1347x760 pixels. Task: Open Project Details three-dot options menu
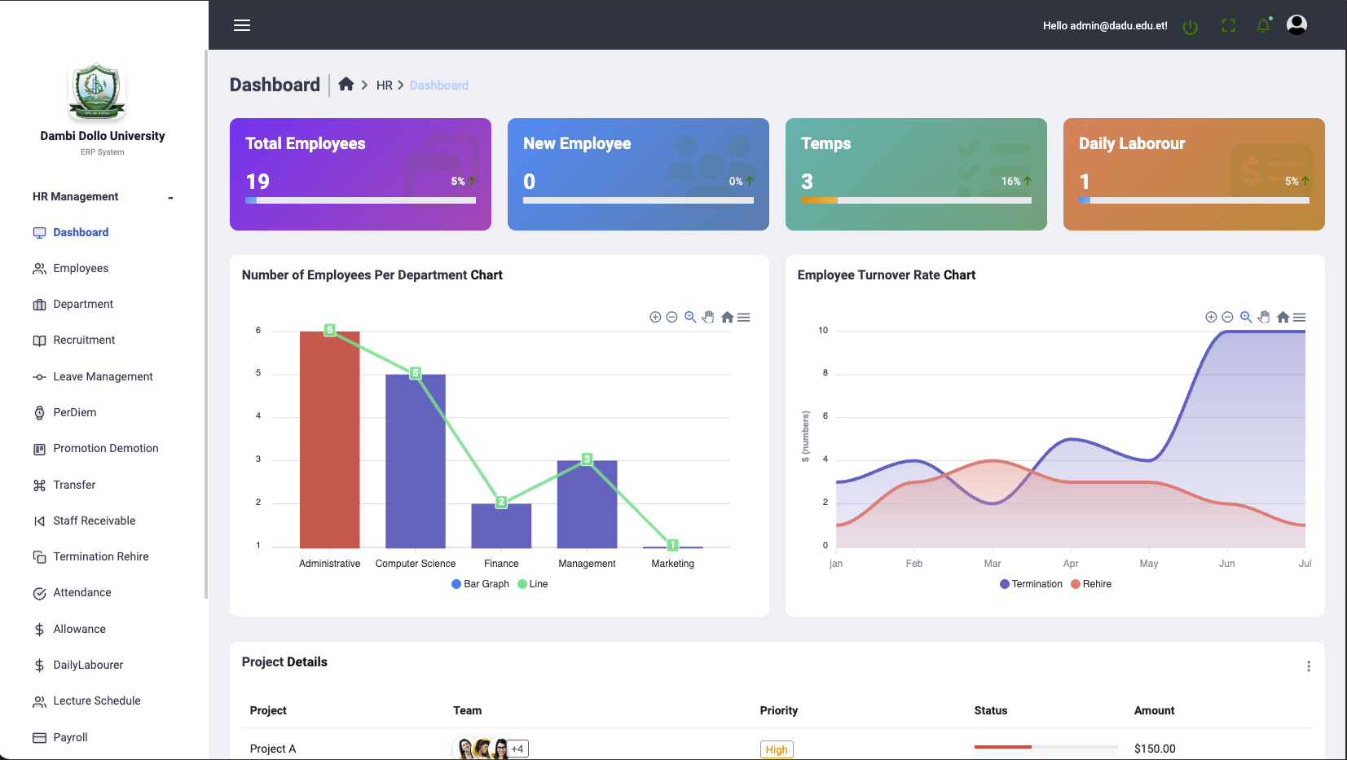pyautogui.click(x=1309, y=666)
